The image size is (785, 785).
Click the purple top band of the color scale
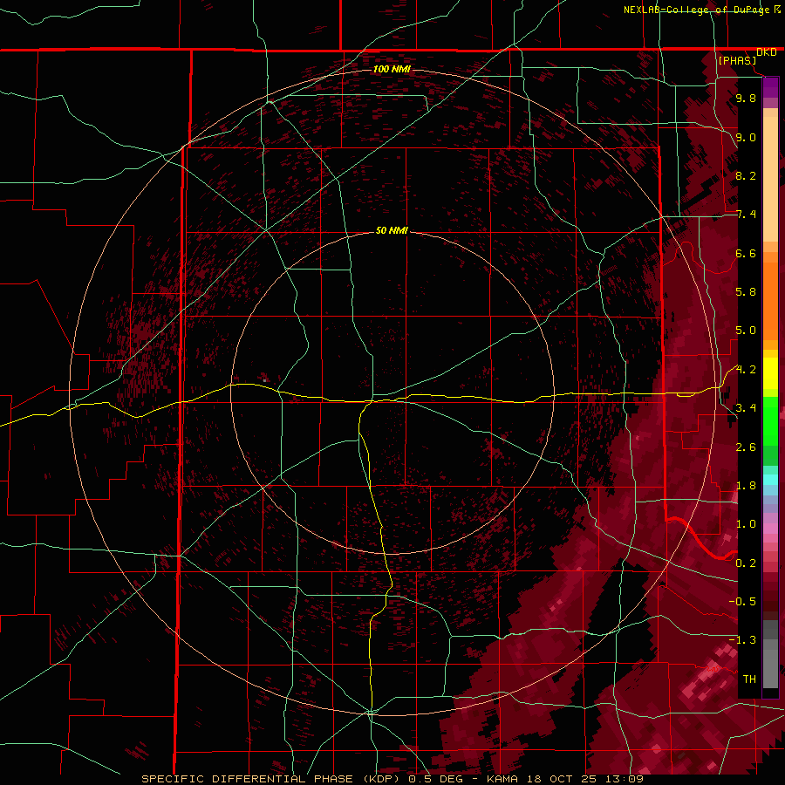[x=770, y=87]
